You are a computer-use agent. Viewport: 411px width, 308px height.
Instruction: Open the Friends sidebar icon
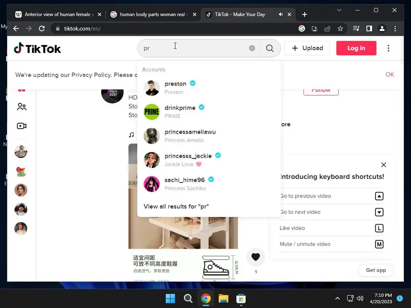22,107
